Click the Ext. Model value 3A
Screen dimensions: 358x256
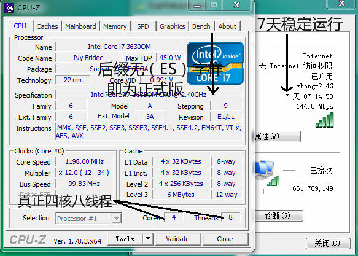click(150, 117)
